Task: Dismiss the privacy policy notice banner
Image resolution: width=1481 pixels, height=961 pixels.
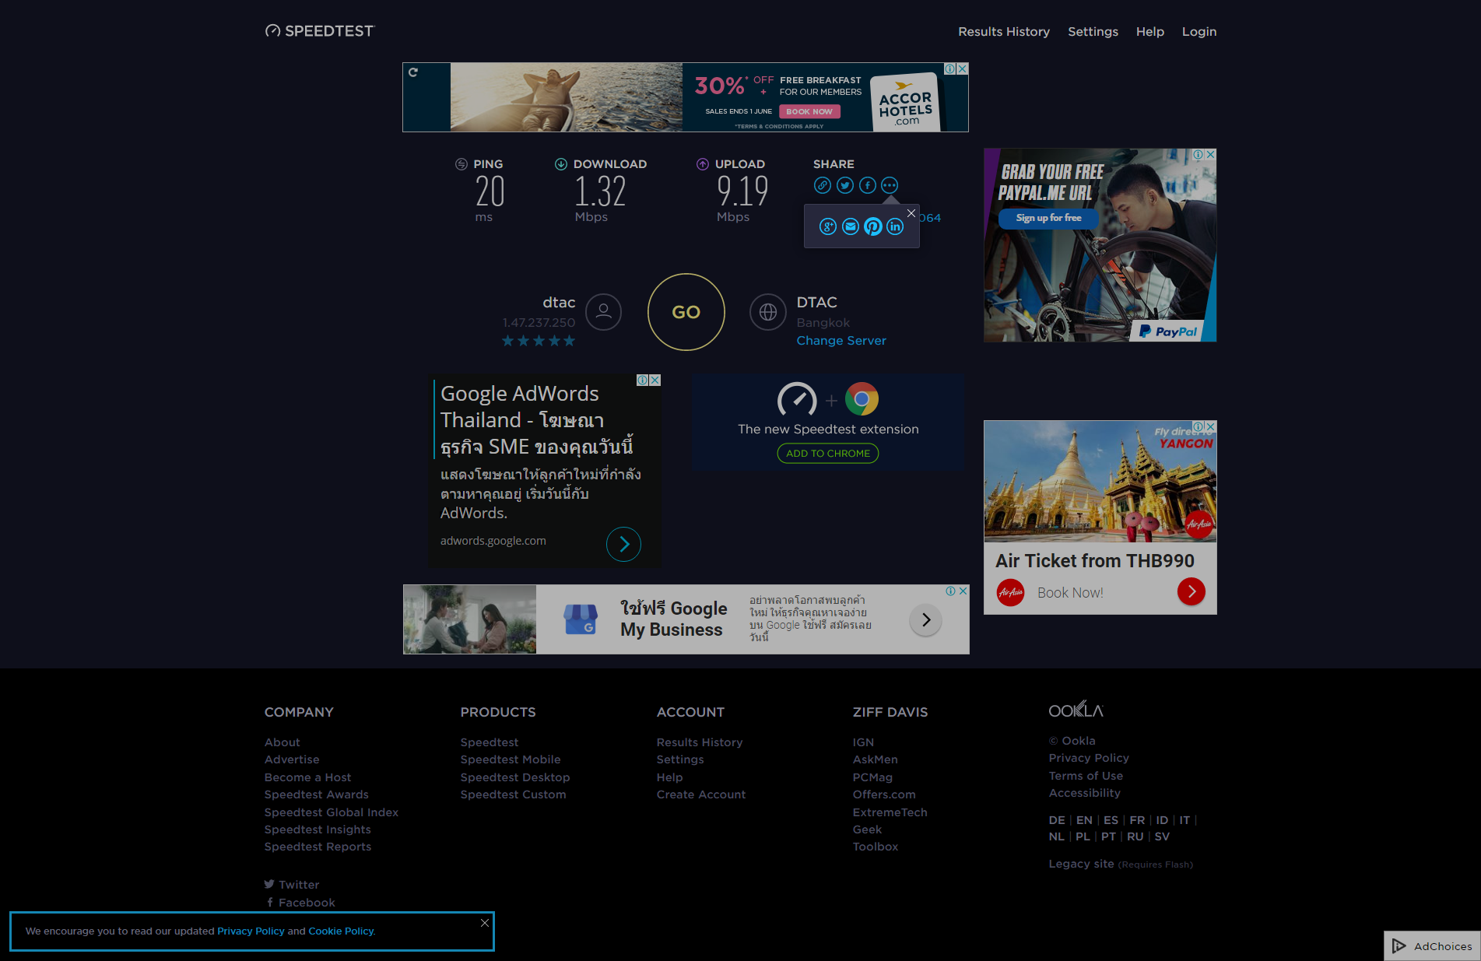Action: [485, 923]
